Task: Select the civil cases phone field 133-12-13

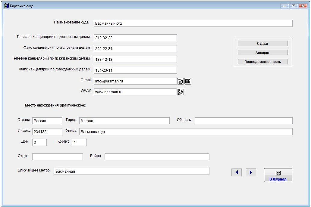Action: (x=135, y=60)
